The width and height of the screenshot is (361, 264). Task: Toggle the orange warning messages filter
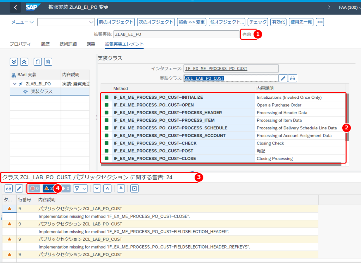coord(49,188)
